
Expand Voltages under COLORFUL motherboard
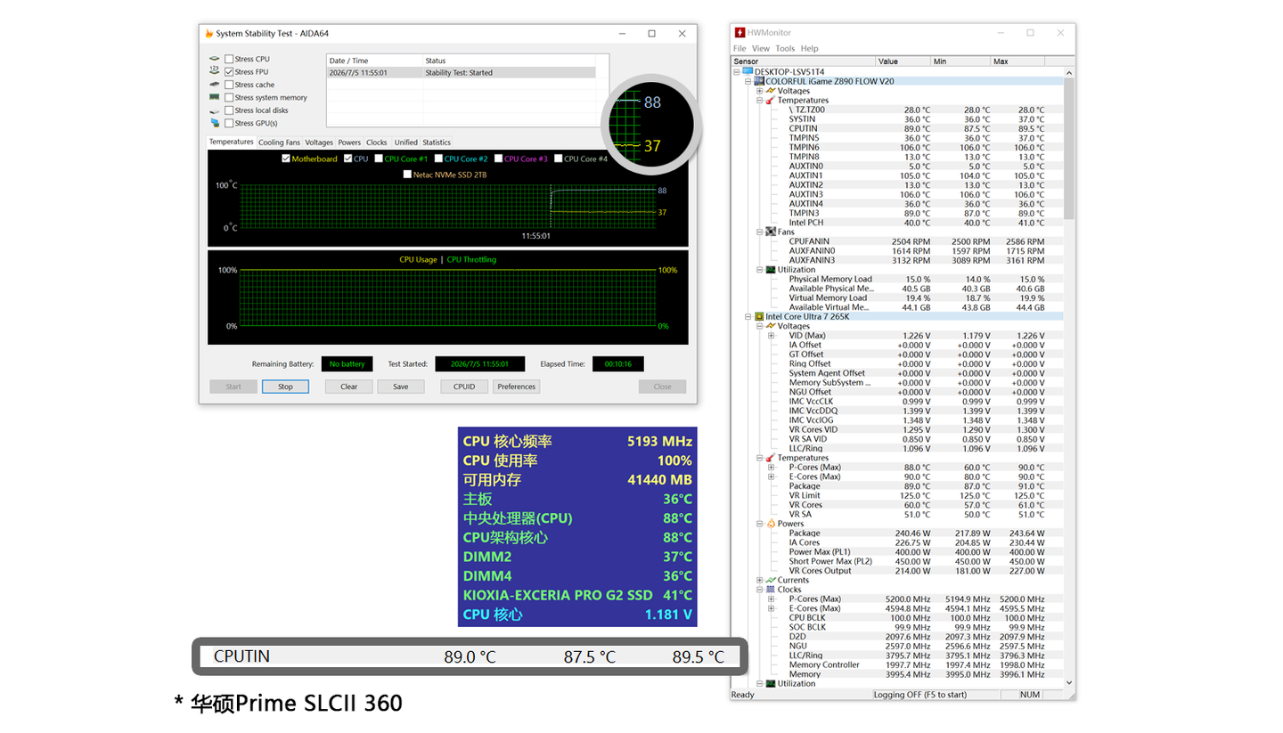[759, 91]
